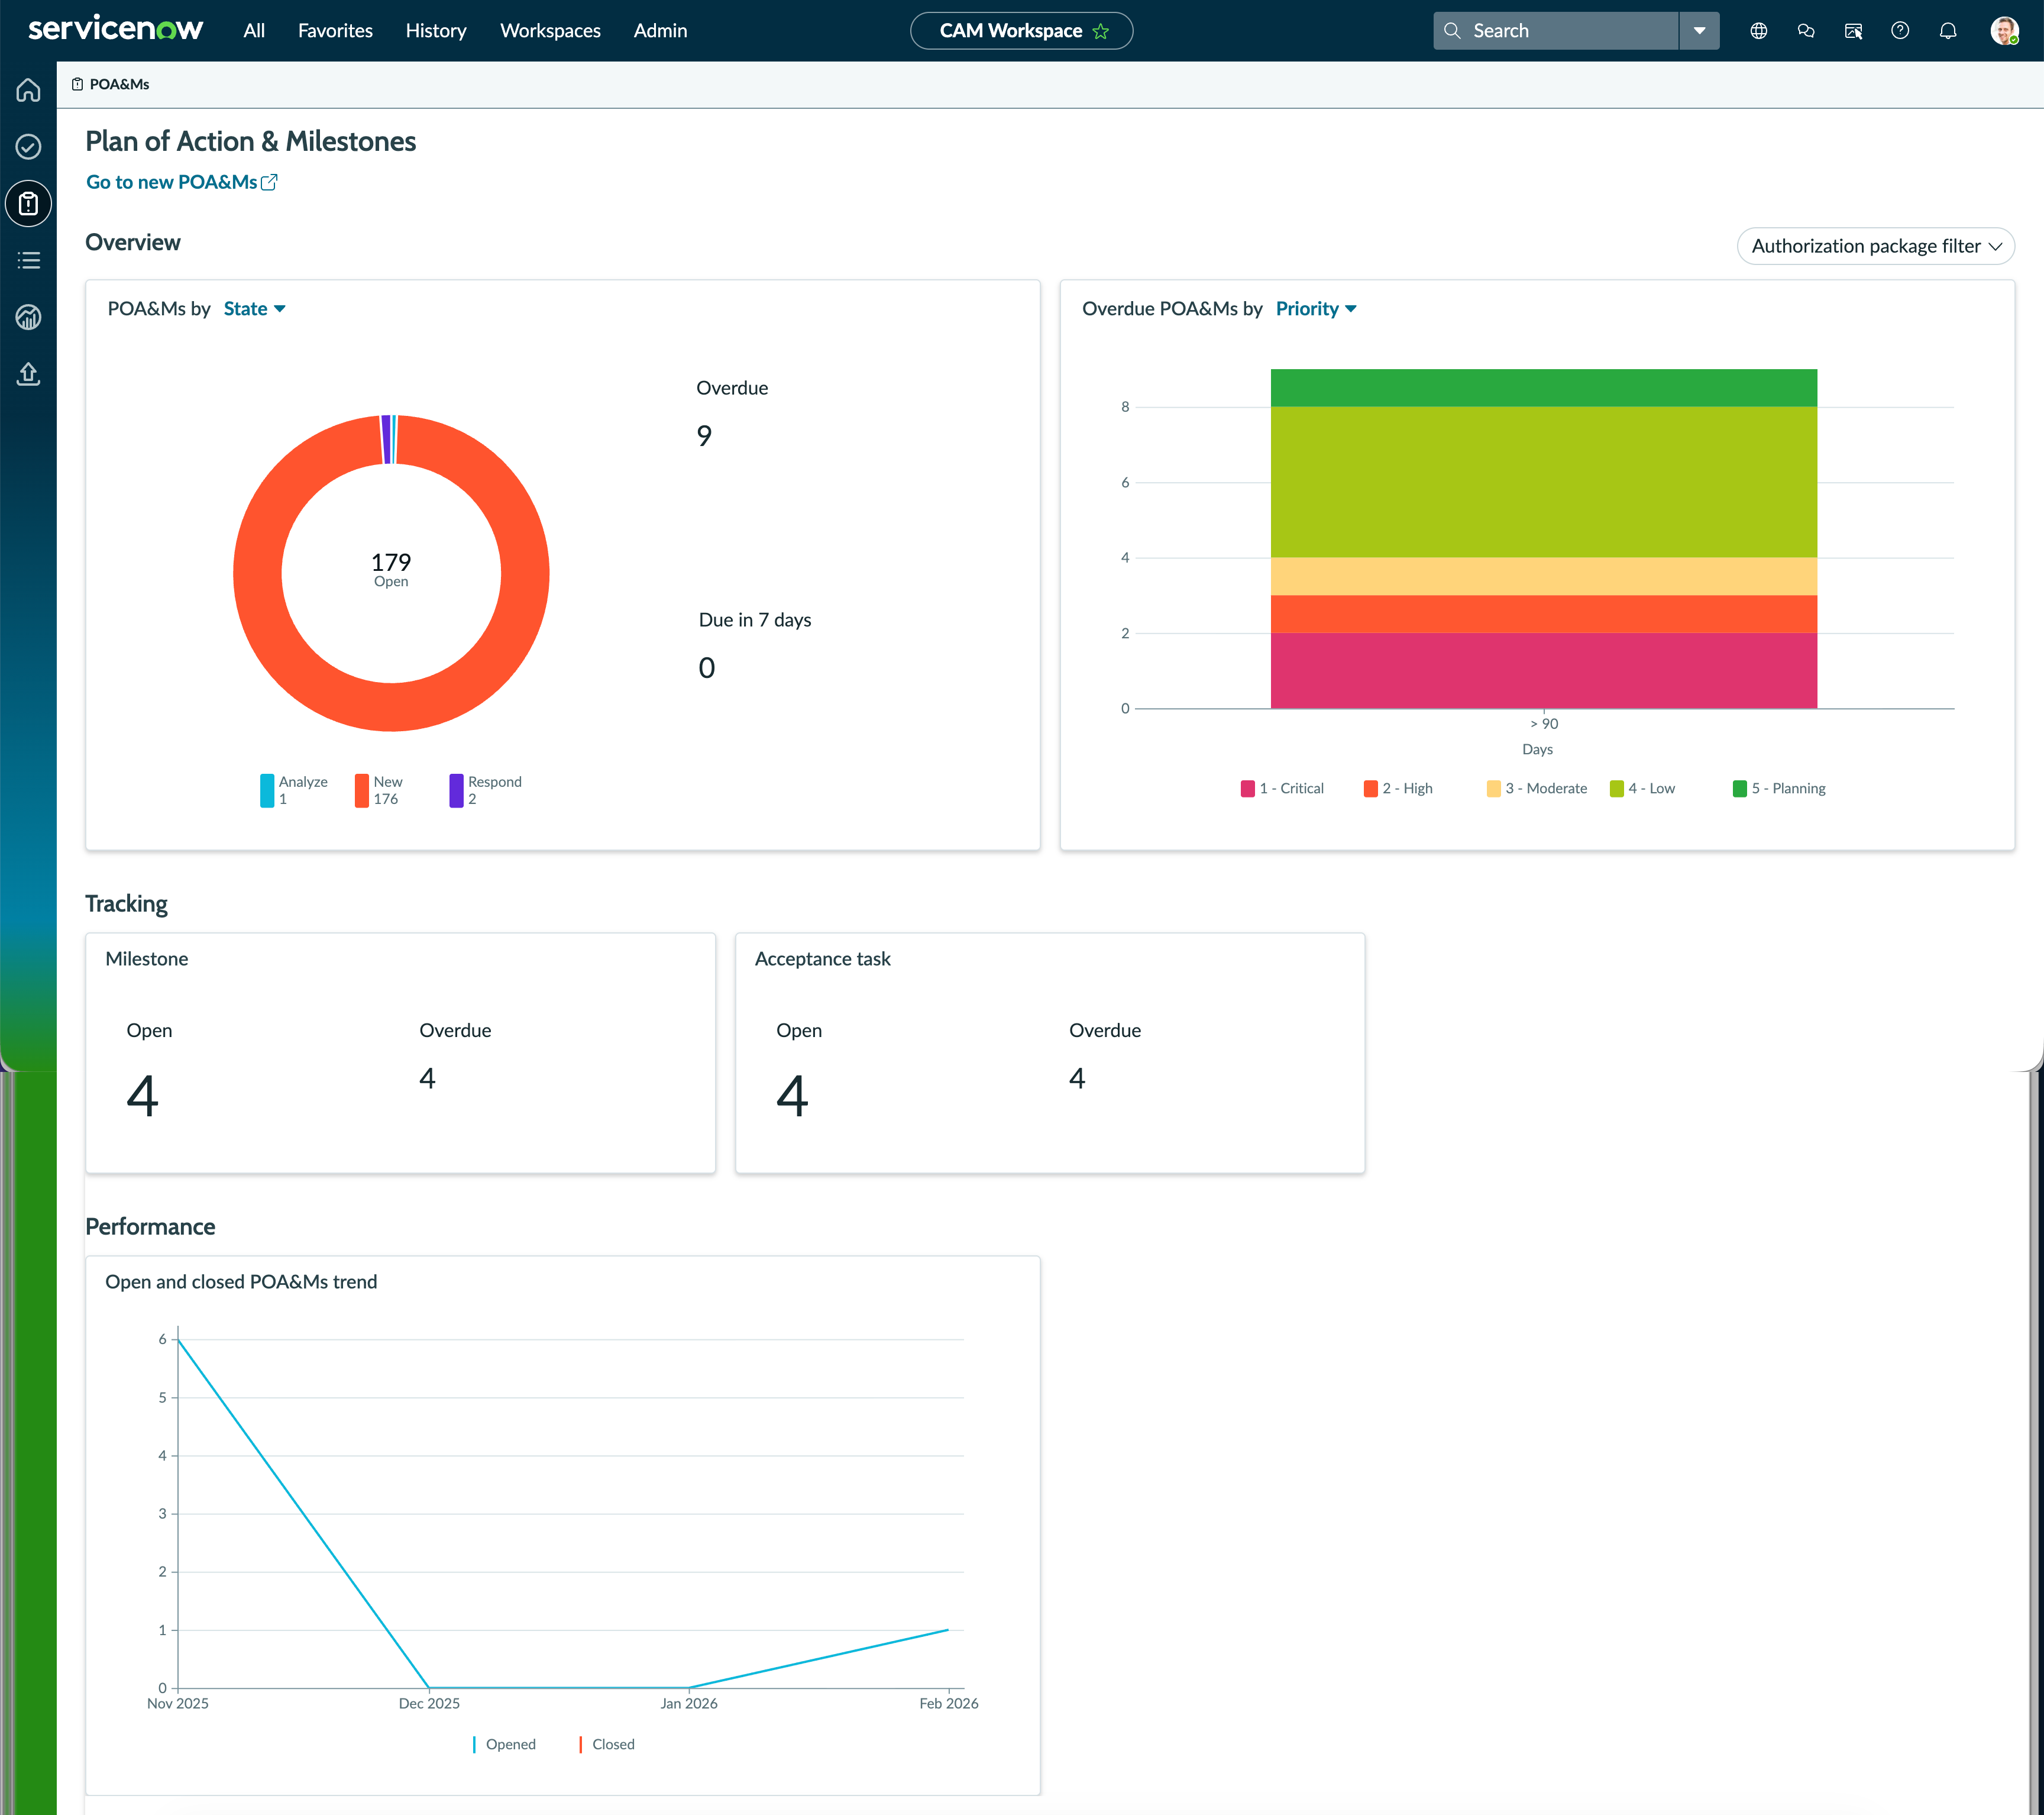
Task: Toggle the Opened trend legend entry
Action: click(x=504, y=1744)
